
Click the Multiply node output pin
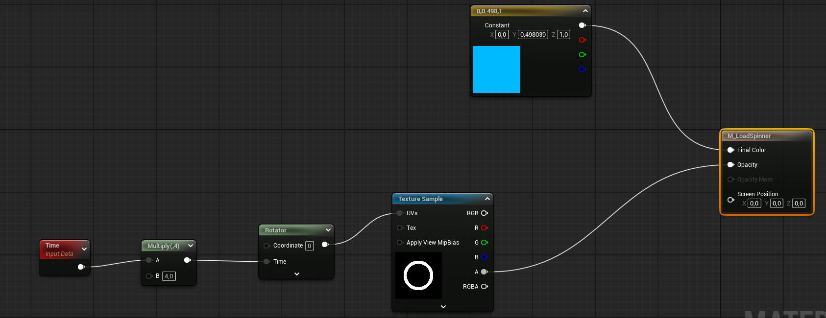coord(187,260)
